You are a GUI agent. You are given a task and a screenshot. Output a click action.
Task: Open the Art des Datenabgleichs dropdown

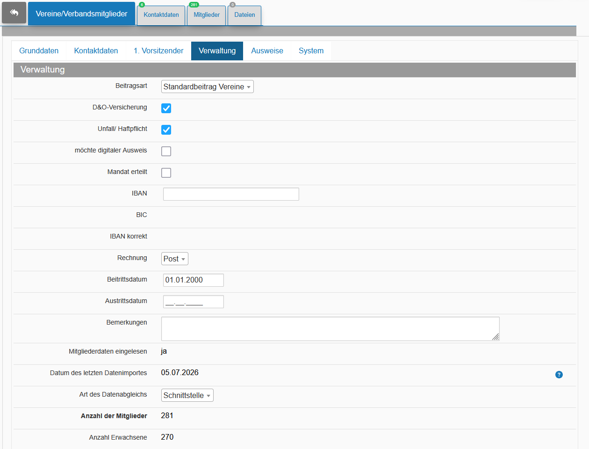[x=187, y=395]
